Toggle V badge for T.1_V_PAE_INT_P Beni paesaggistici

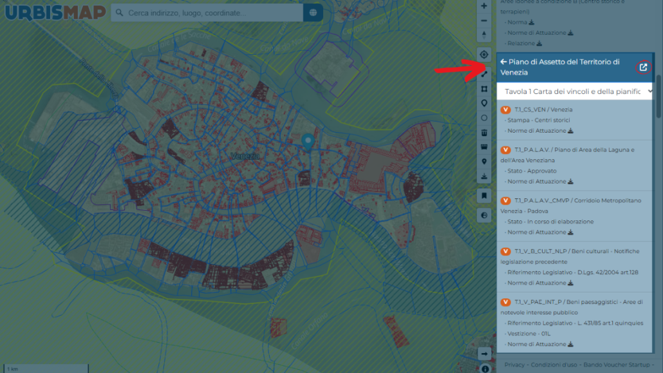tap(505, 302)
